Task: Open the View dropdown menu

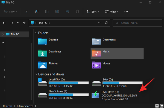Action: (x=112, y=11)
